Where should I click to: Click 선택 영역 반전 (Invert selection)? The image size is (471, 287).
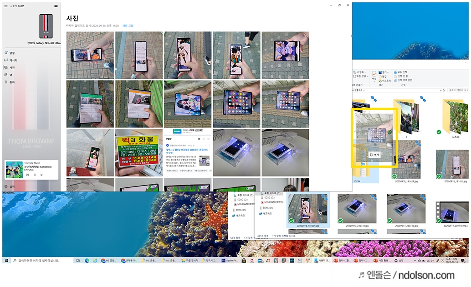pos(403,80)
